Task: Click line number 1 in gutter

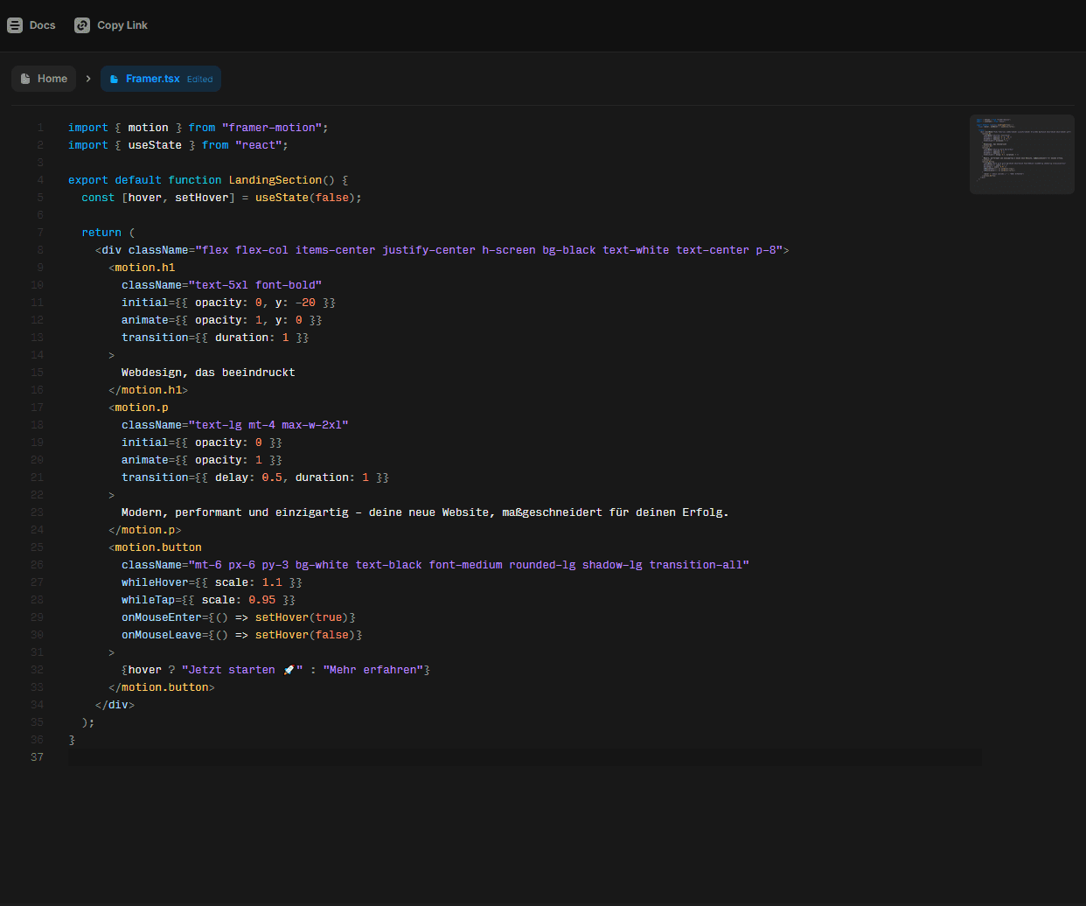Action: [40, 128]
